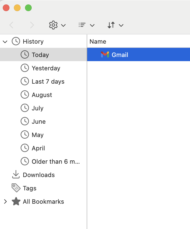Collapse the History tree section
Screen dimensions: 190x229
click(x=5, y=41)
